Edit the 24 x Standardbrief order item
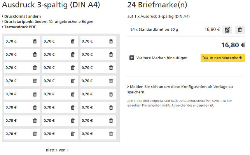250x155 pixels. [x=227, y=29]
